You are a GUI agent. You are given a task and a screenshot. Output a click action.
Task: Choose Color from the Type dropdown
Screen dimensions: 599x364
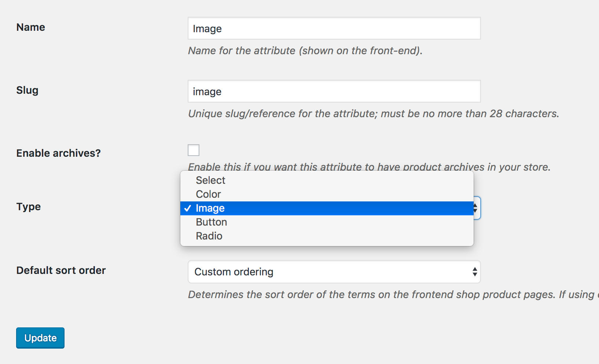(x=208, y=194)
